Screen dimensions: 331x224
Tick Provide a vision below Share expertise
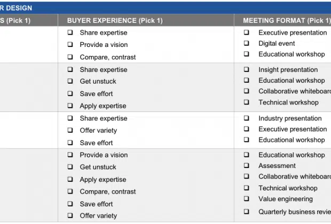click(70, 44)
